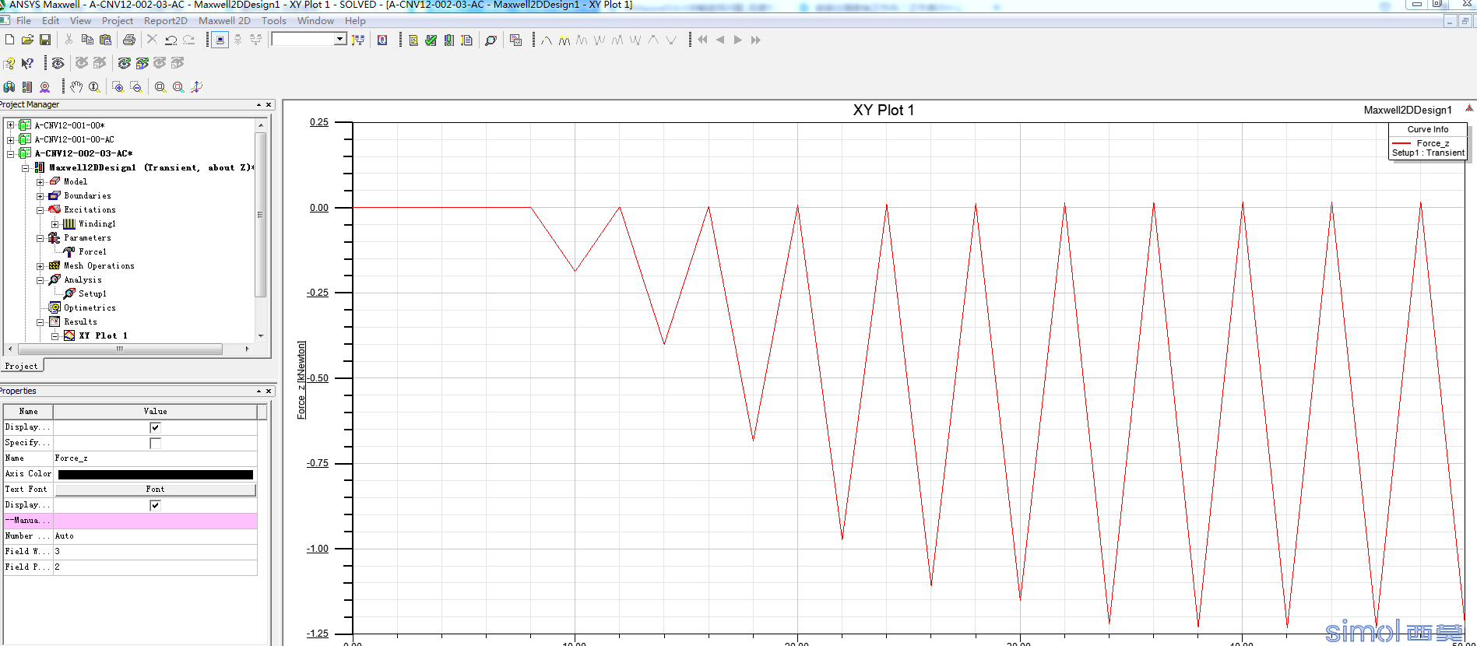Image resolution: width=1477 pixels, height=646 pixels.
Task: Click the Save disk icon
Action: point(45,40)
